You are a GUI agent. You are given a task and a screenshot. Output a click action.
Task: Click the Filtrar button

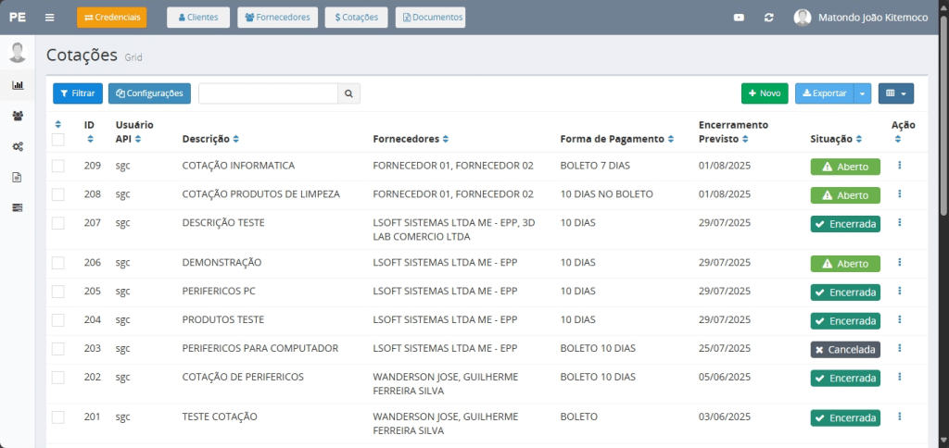tap(78, 93)
